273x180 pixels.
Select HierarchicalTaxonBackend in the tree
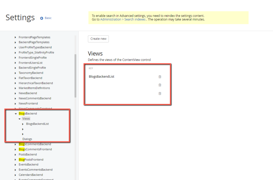coord(36,83)
